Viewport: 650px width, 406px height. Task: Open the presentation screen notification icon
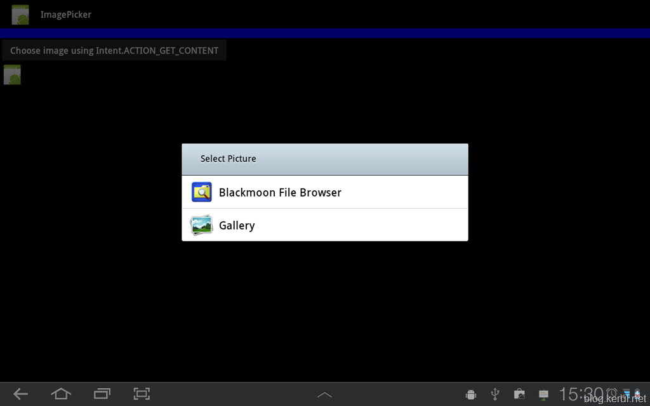pos(543,395)
